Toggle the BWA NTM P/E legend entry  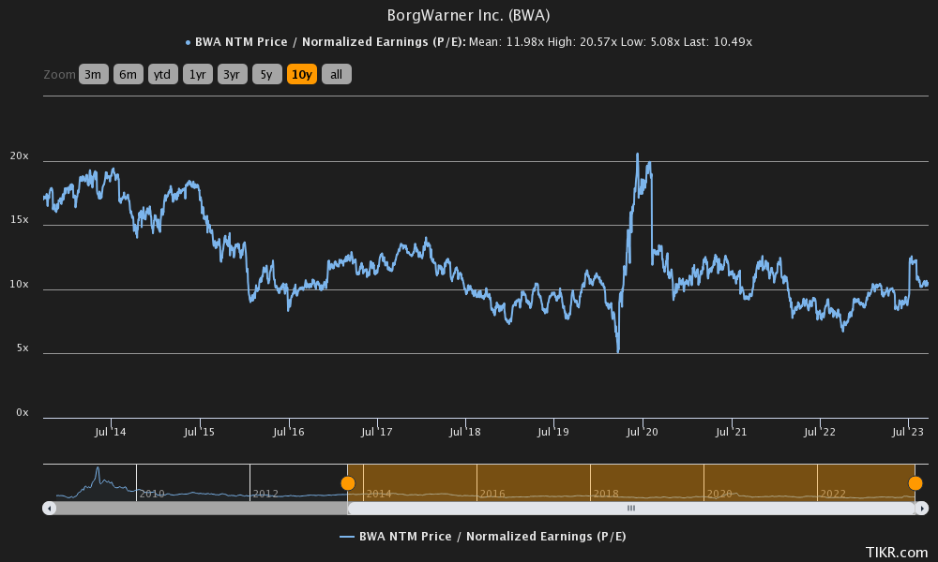483,537
